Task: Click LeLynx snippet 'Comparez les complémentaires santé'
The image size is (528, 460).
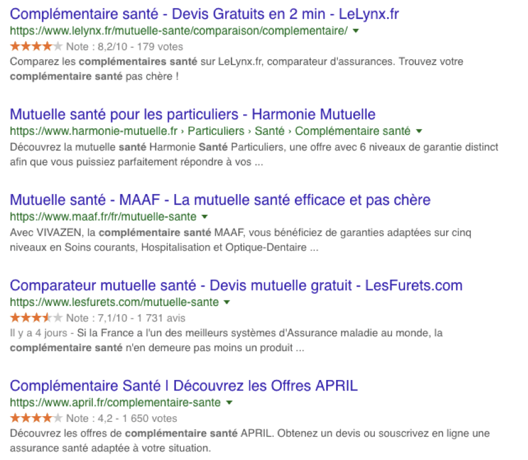Action: tap(103, 62)
